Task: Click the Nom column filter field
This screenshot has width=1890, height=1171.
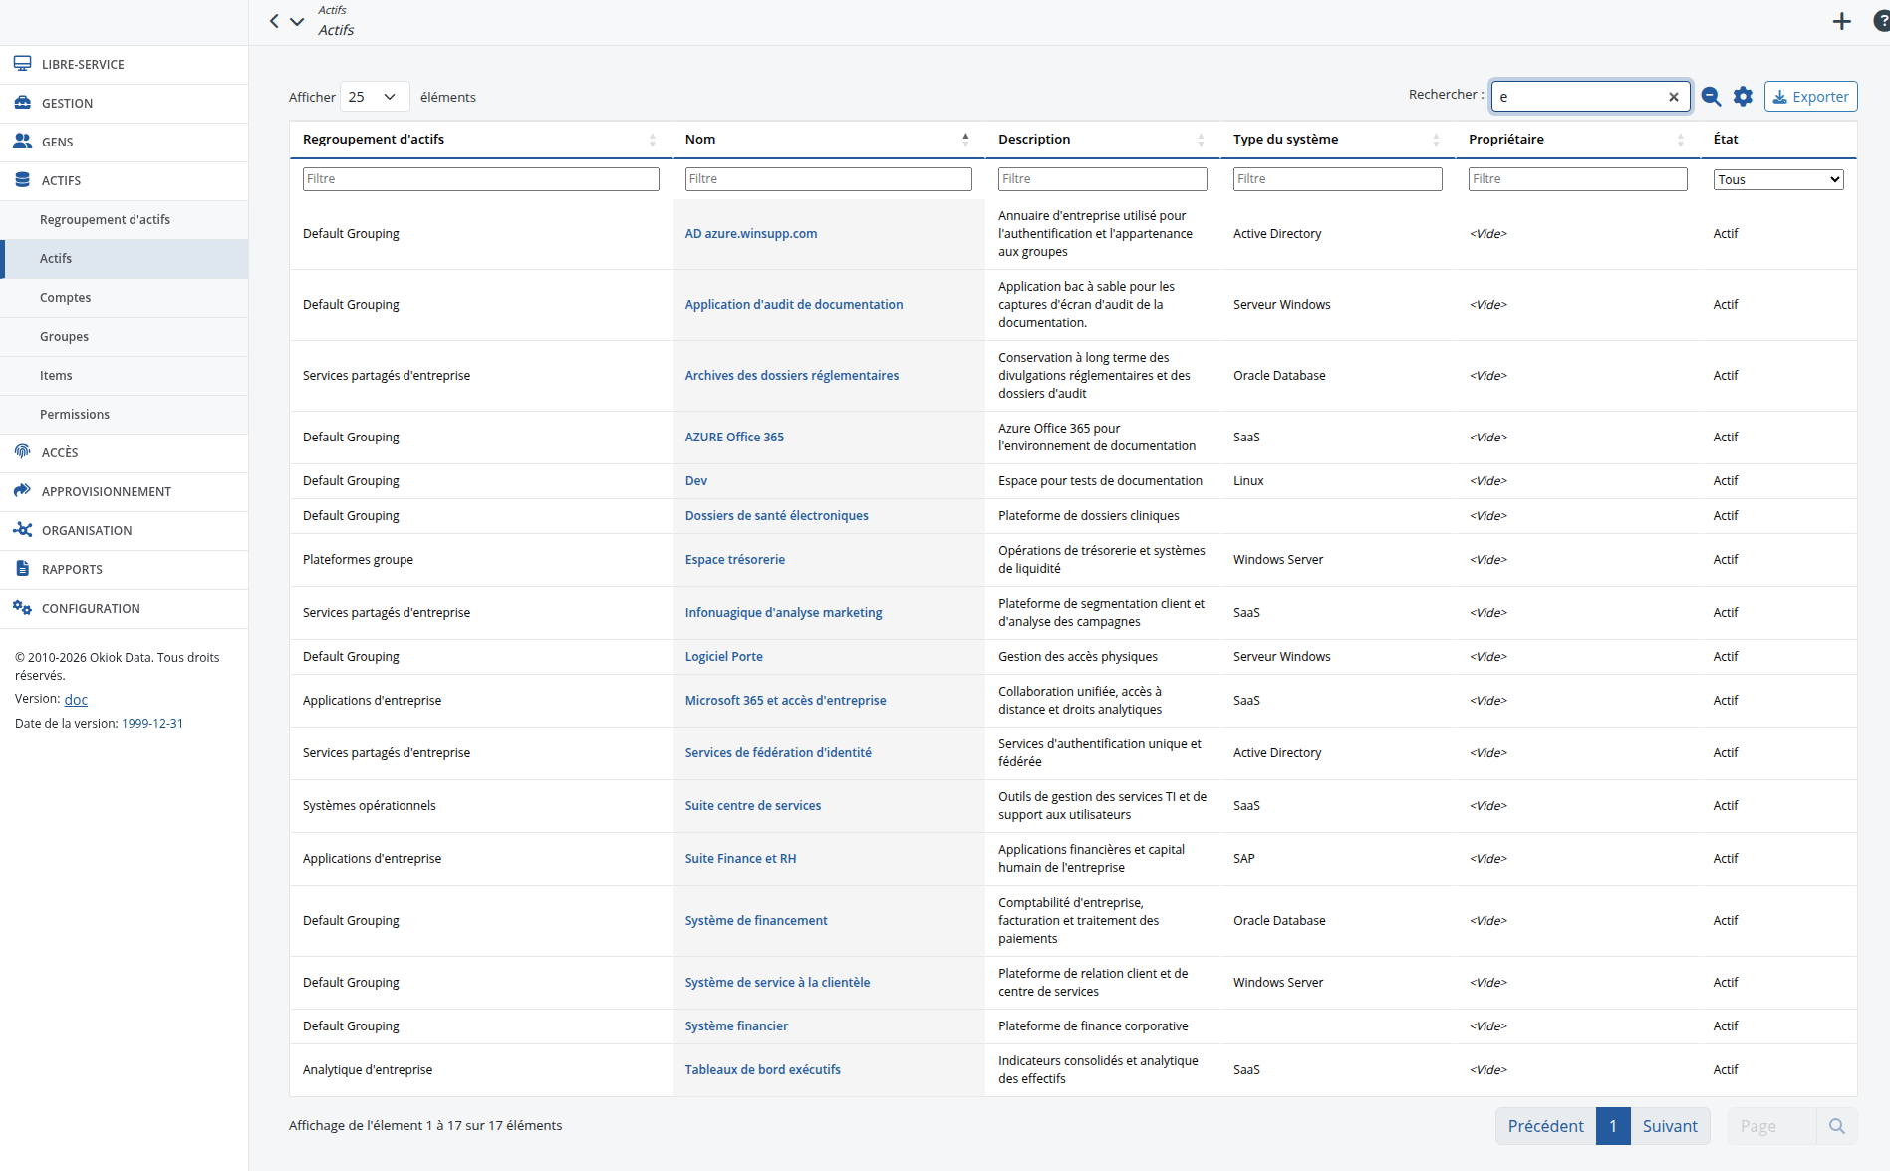Action: point(829,179)
